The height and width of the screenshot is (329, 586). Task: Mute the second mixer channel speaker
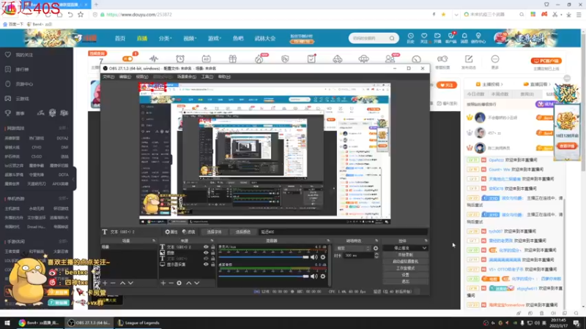coord(314,276)
